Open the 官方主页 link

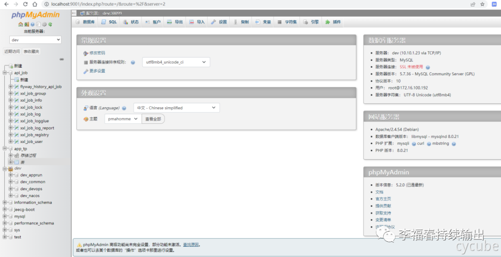tap(383, 199)
